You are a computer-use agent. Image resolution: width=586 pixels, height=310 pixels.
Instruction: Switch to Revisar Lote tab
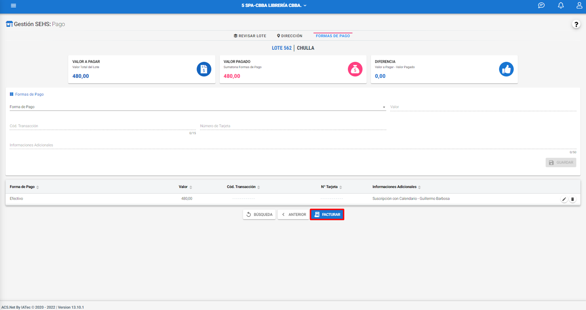click(x=250, y=36)
